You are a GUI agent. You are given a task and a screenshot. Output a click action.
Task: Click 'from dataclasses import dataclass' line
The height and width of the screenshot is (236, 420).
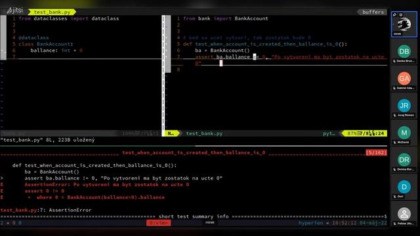69,18
